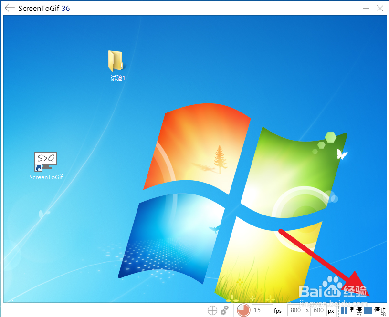Select the 试验1 folder on the desktop
389x317 pixels.
click(x=117, y=66)
